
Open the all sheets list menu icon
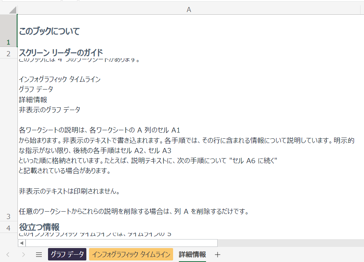pyautogui.click(x=39, y=255)
